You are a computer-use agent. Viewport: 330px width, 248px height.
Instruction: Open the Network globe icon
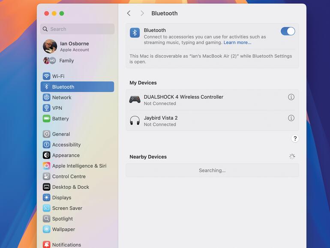click(47, 97)
